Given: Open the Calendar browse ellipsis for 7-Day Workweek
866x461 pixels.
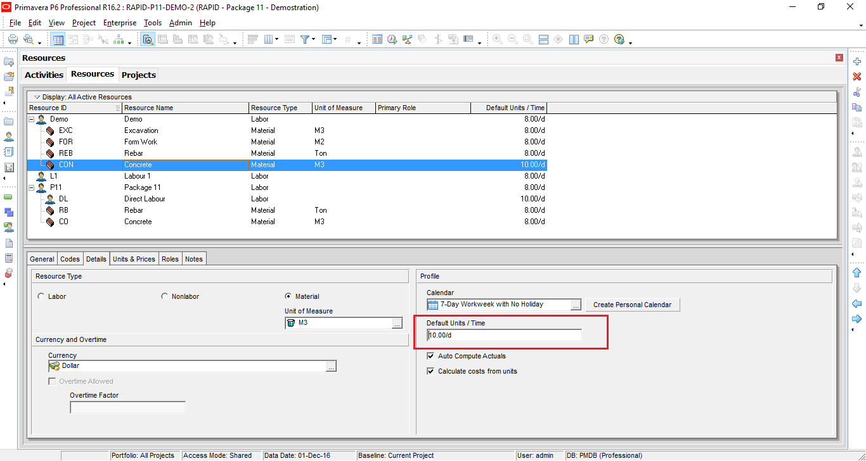Looking at the screenshot, I should [x=575, y=304].
